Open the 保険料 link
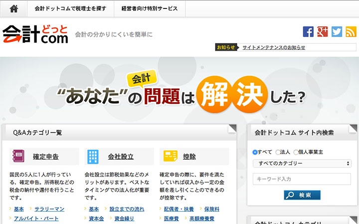359x224 pixels. [x=212, y=209]
